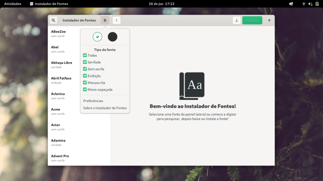323x181 pixels.
Task: Click the volume icon in top bar
Action: [310, 4]
